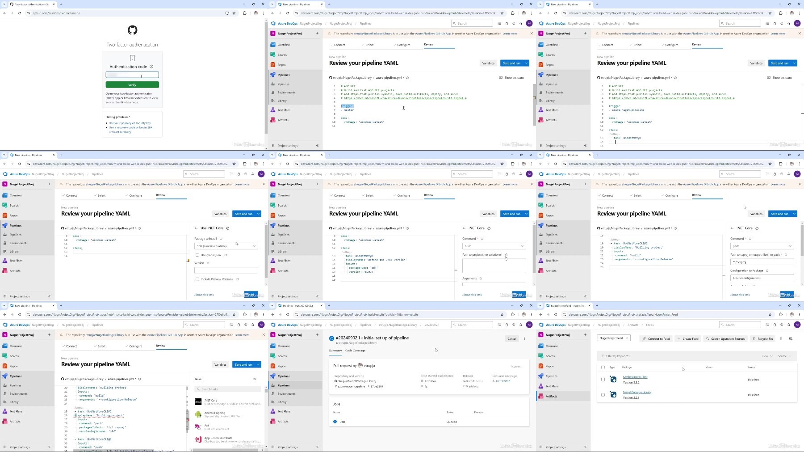The width and height of the screenshot is (804, 452).
Task: Click the help icon next to 'Include Preview Versions'
Action: [x=237, y=279]
